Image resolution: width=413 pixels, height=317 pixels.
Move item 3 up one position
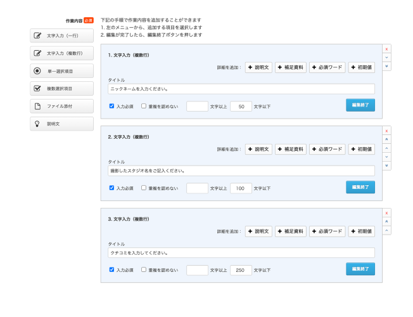coord(386,230)
